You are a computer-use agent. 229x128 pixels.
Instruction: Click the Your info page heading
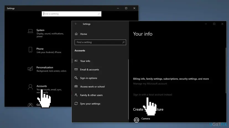(143, 34)
